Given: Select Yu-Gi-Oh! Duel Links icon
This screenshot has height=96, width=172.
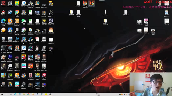Looking at the screenshot, I should 37,58.
